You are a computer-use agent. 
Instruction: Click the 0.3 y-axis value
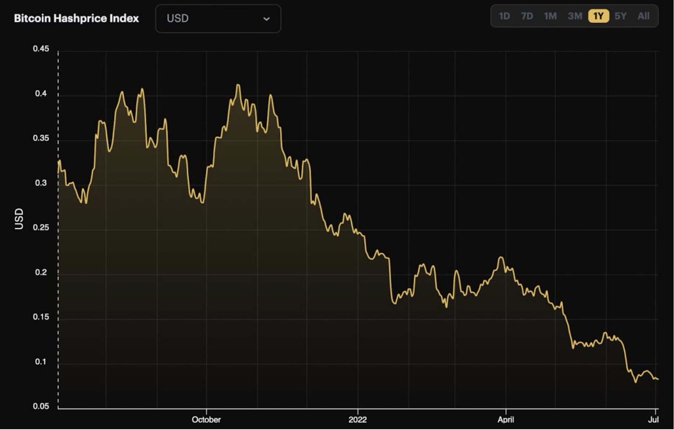click(x=41, y=183)
